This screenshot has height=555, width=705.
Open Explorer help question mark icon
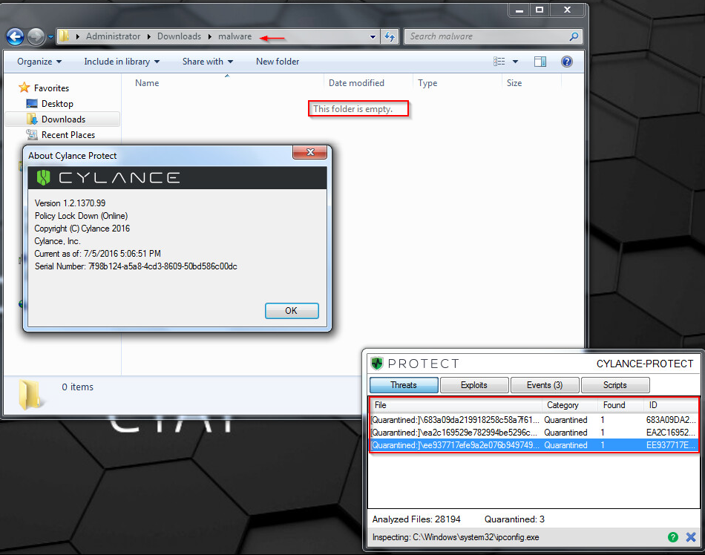(x=567, y=62)
